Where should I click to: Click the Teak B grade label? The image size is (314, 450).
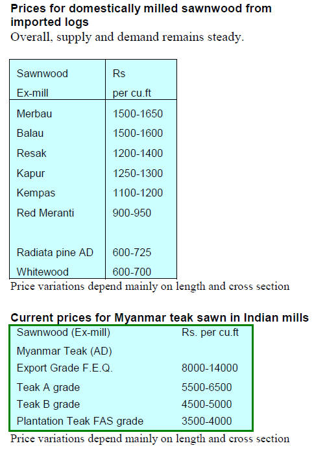click(48, 405)
